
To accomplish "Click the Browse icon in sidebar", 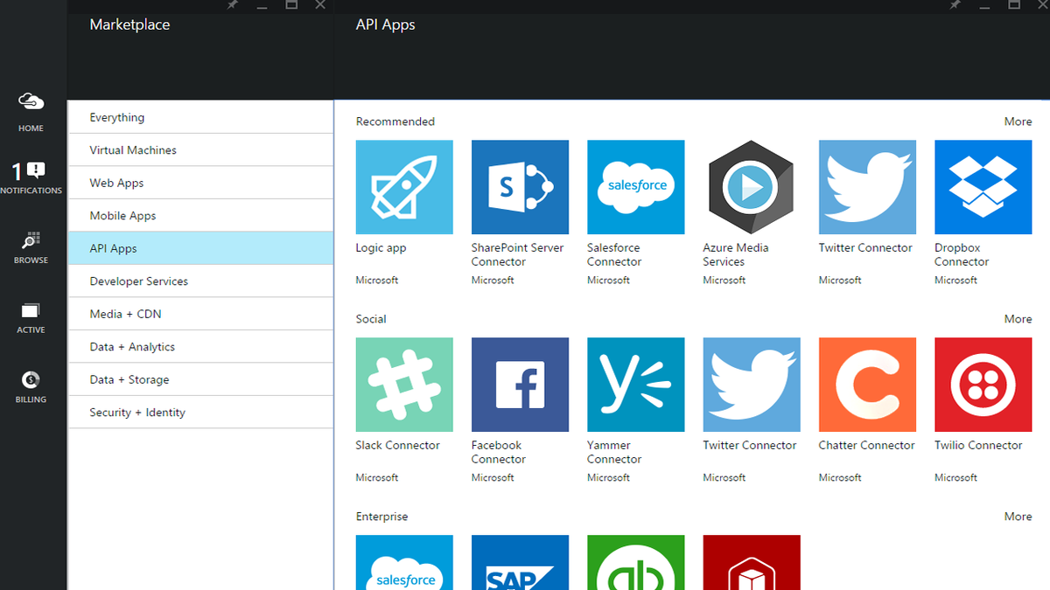I will coord(31,240).
